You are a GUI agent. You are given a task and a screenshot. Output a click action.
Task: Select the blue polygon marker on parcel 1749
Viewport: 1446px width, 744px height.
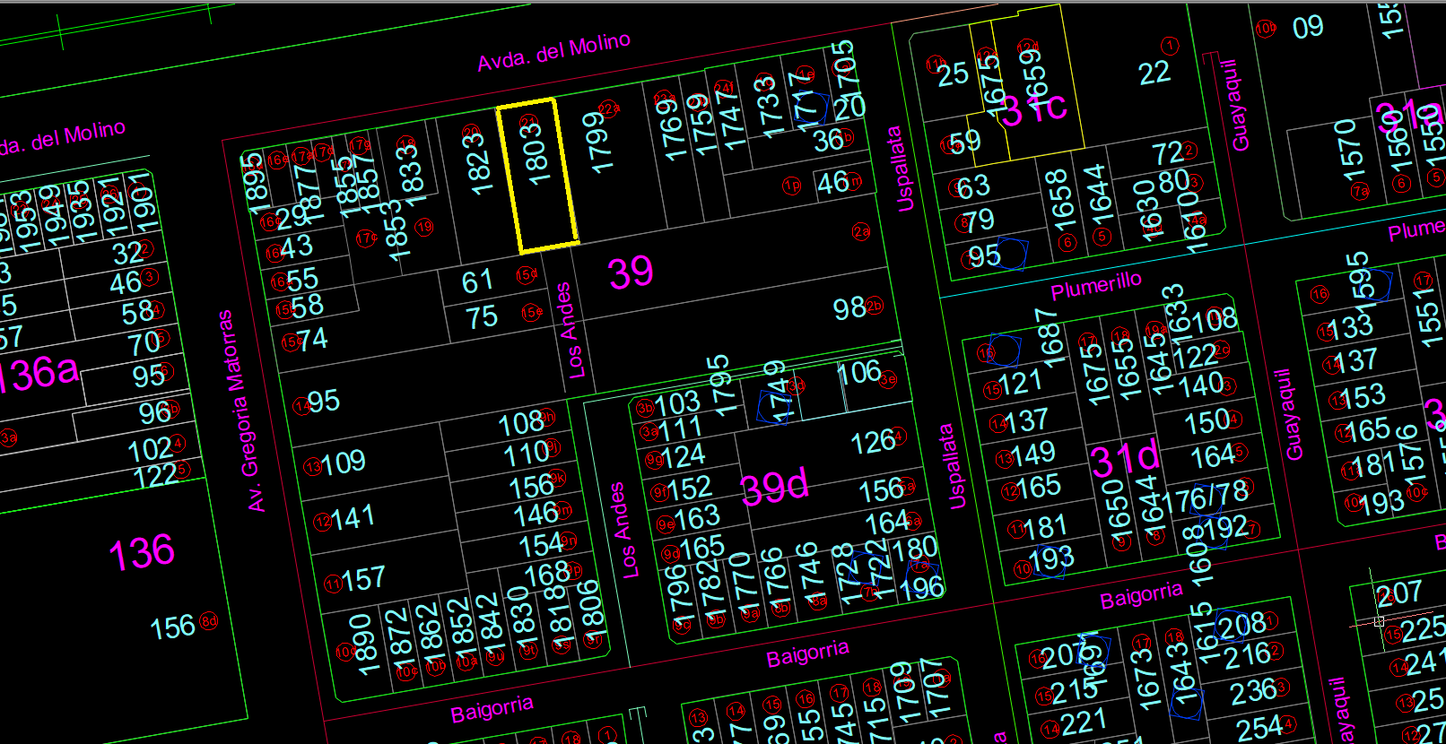[x=775, y=406]
